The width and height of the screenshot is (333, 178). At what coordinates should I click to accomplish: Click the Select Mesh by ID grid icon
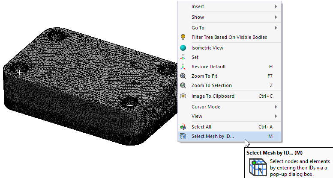click(x=183, y=136)
